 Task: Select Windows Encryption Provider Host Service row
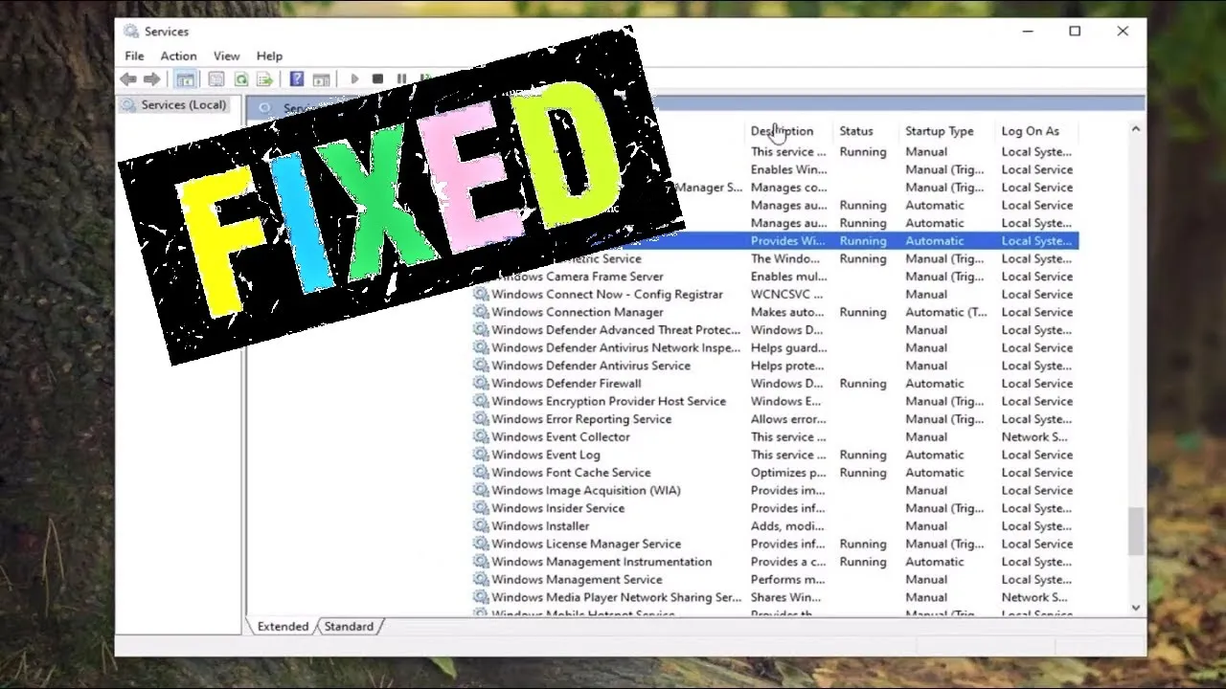(x=775, y=402)
